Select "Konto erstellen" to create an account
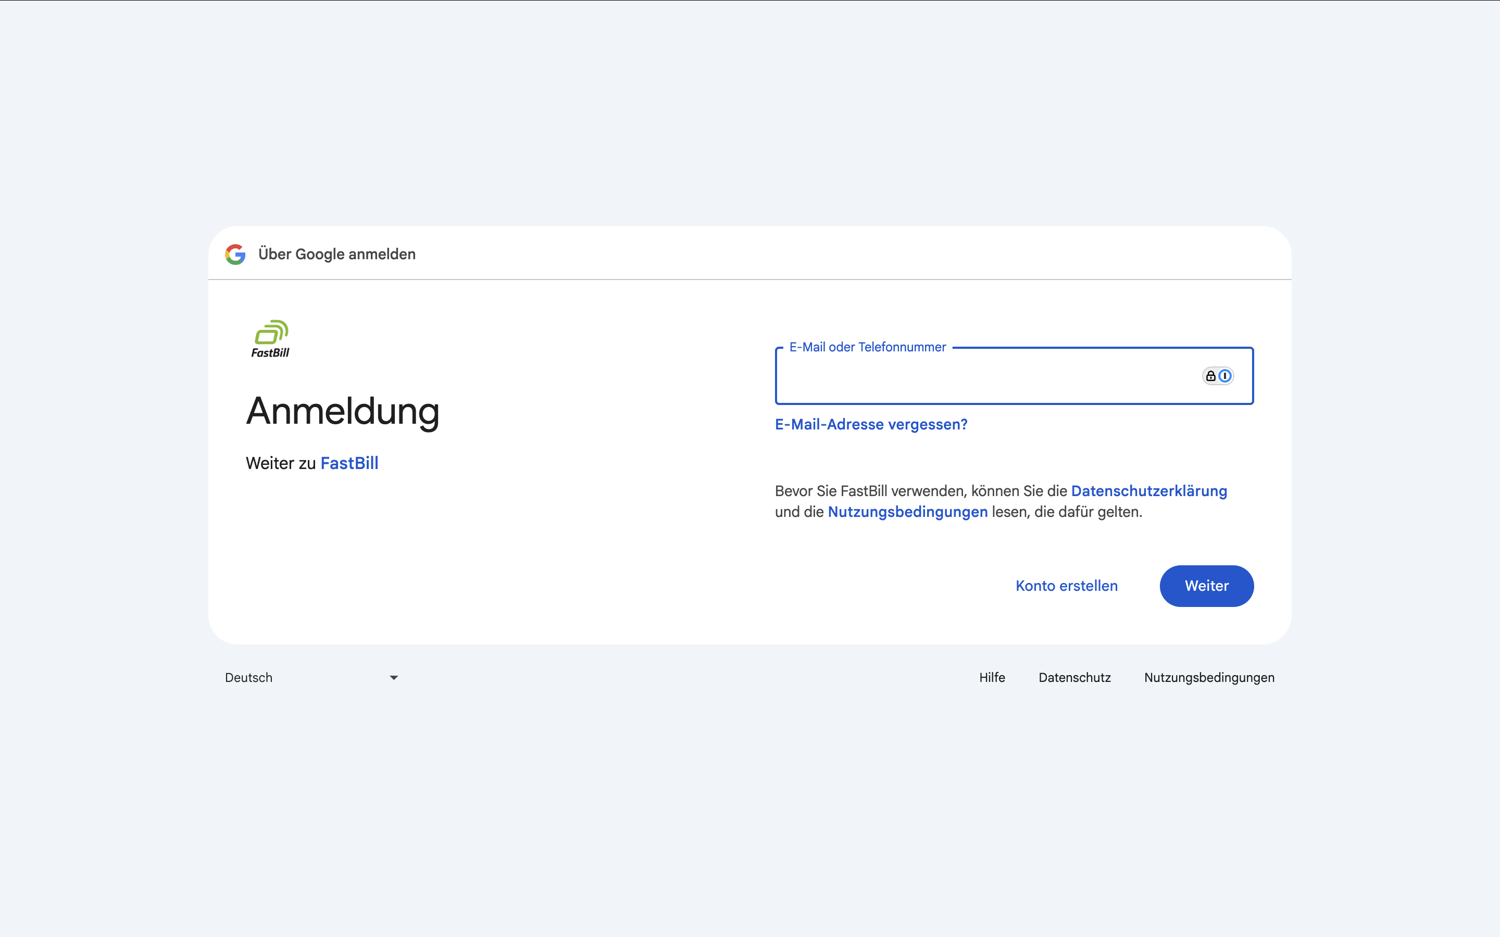The width and height of the screenshot is (1500, 937). (1066, 586)
